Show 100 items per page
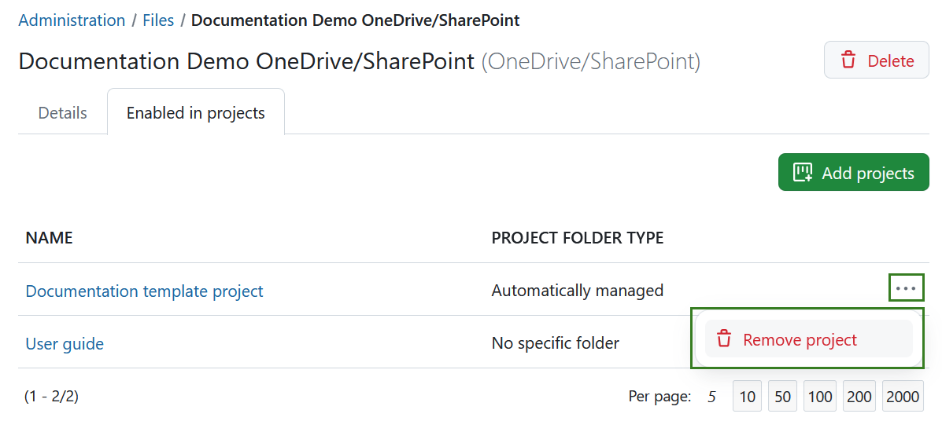Image resolution: width=942 pixels, height=432 pixels. 819,397
